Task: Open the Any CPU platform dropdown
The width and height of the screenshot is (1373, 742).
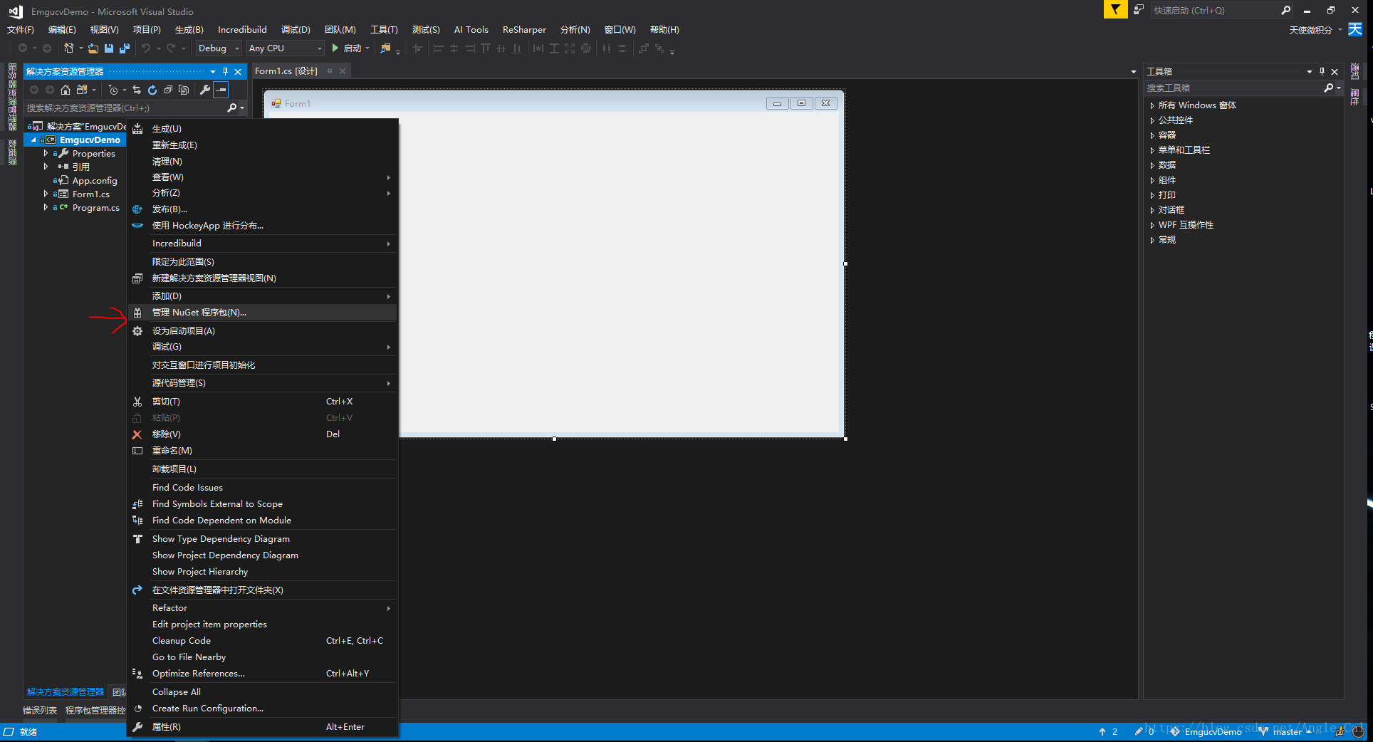Action: click(286, 48)
